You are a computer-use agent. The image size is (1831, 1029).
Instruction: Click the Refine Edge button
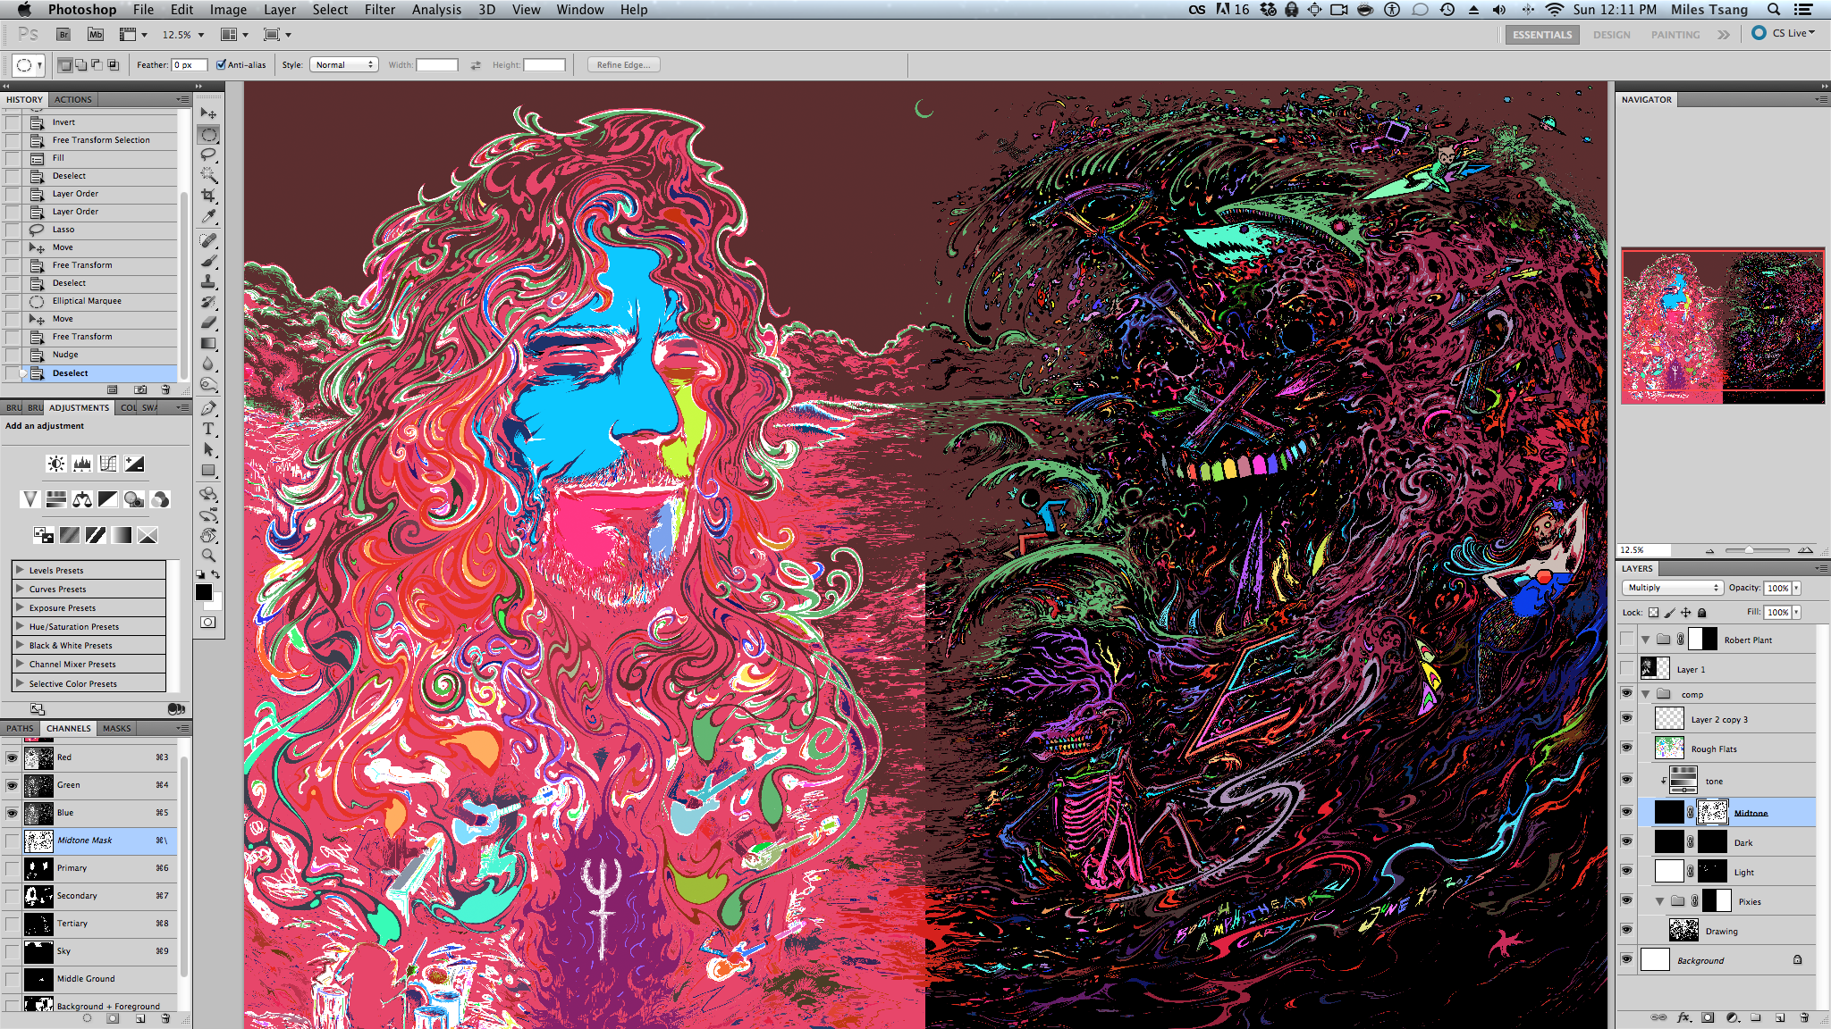point(624,64)
